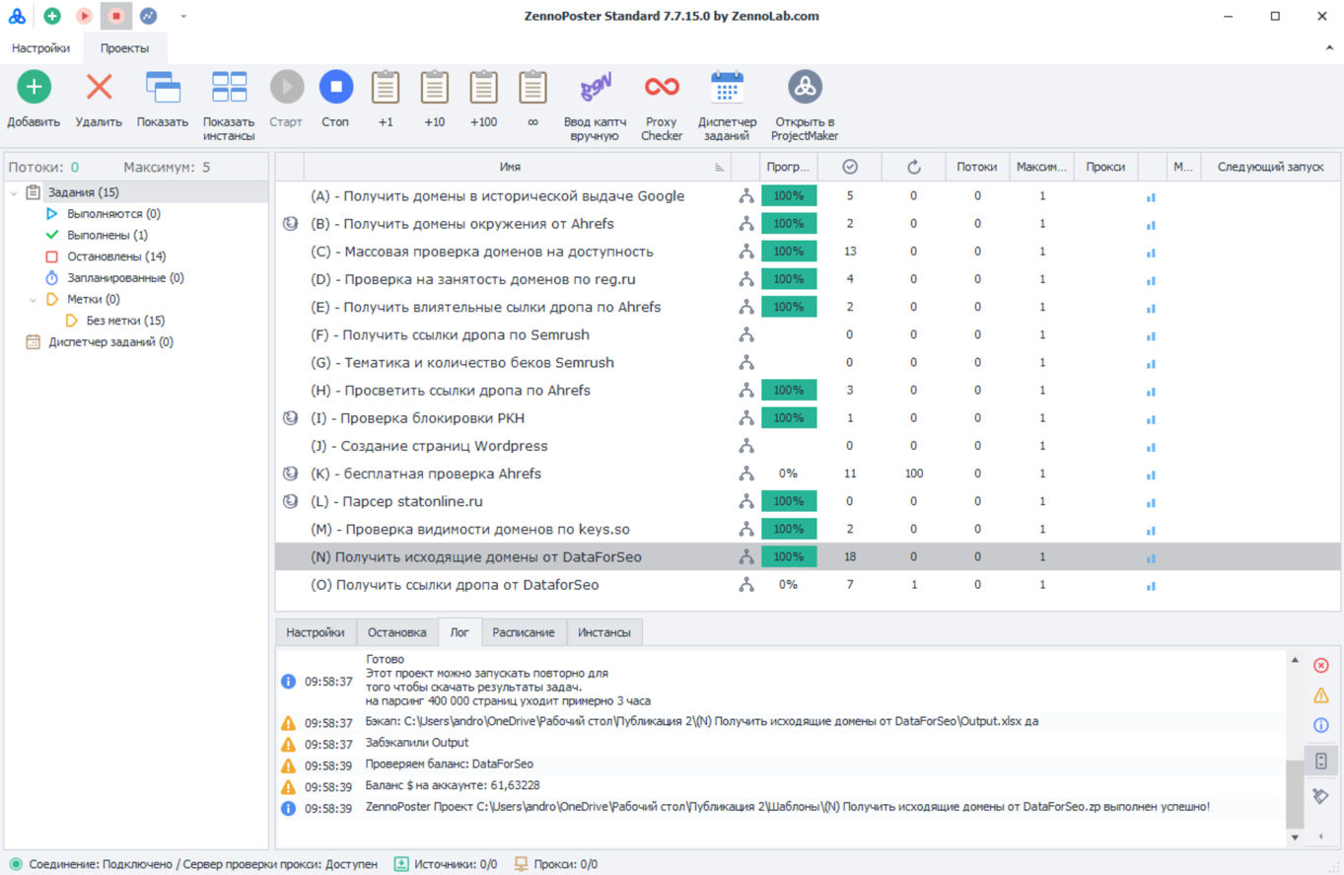Click the schedule icon beside row (K)
This screenshot has height=875, width=1344.
[290, 474]
